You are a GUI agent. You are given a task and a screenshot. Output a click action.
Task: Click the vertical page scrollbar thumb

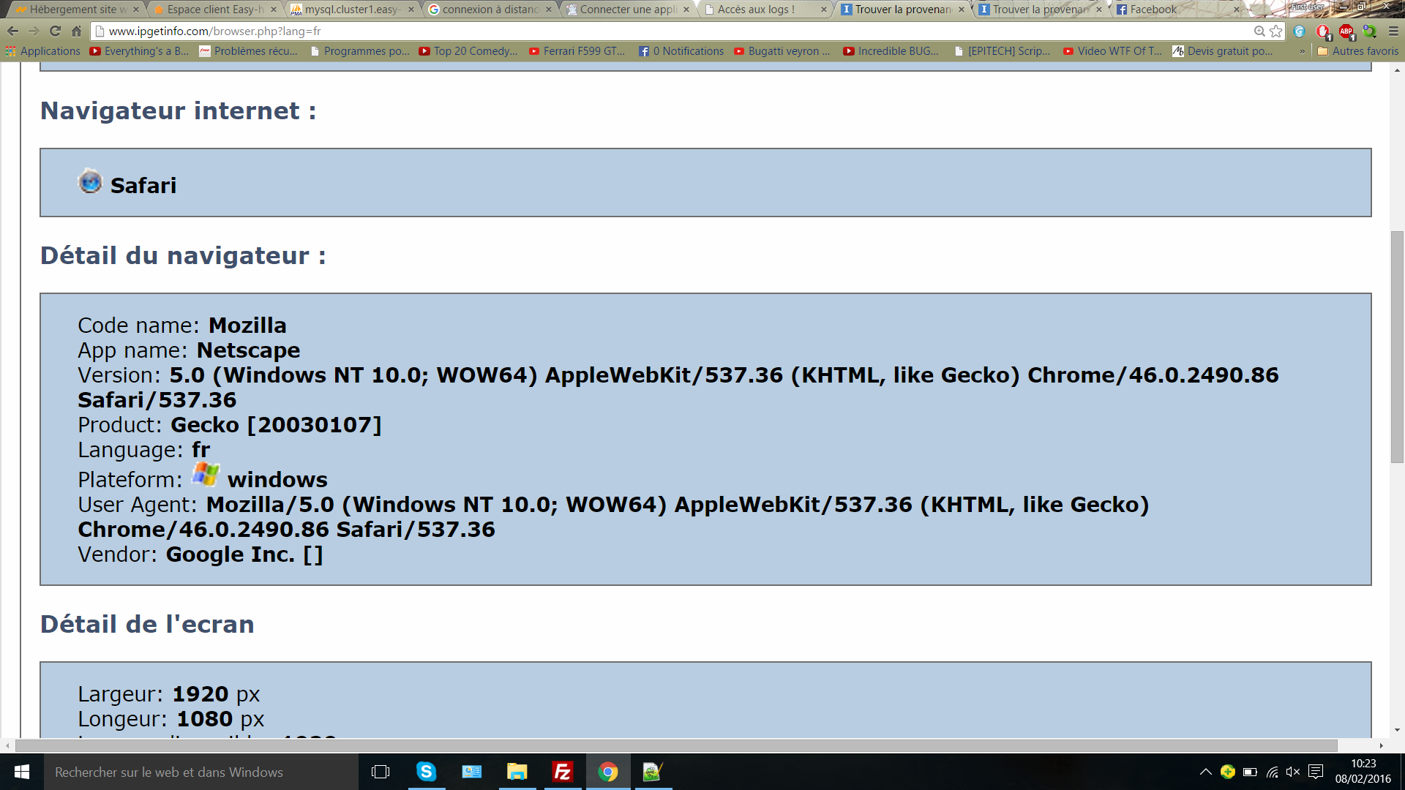pos(1397,346)
